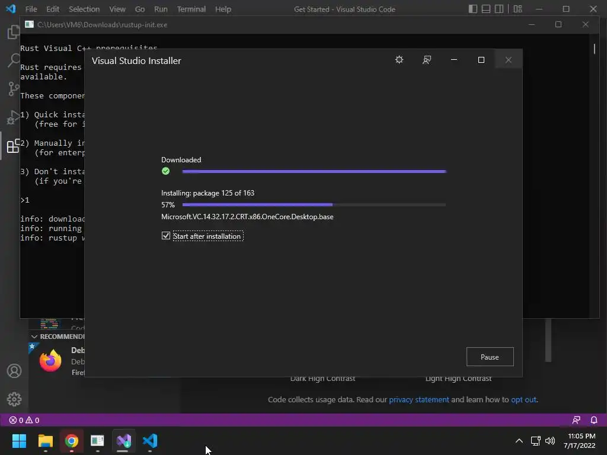Open the Manage gear in VS Code activity bar
Viewport: 607px width, 455px height.
click(x=14, y=399)
